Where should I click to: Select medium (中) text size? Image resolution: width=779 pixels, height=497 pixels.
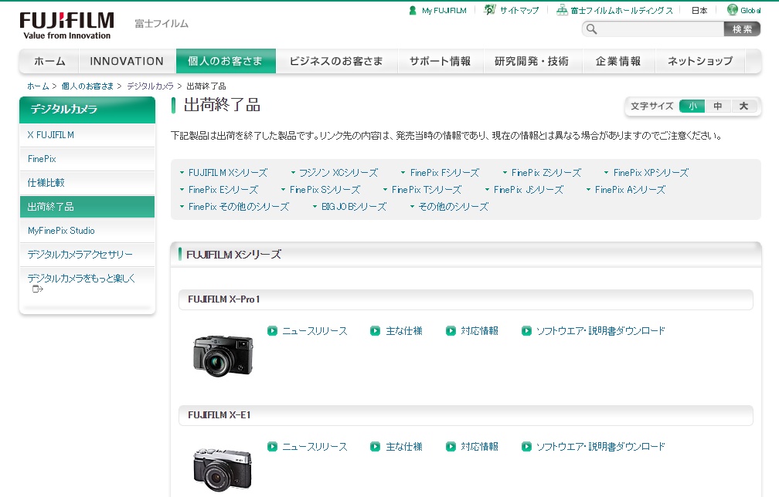pos(718,106)
